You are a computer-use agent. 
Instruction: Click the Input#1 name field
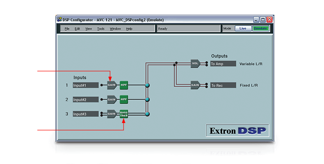(86, 85)
